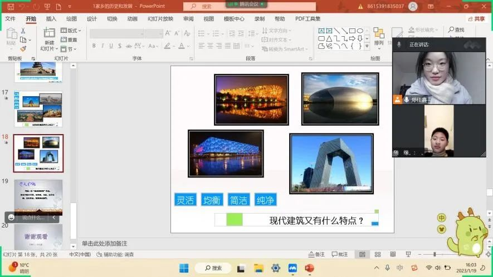Switch to the Animations (动画) tab

pos(132,18)
